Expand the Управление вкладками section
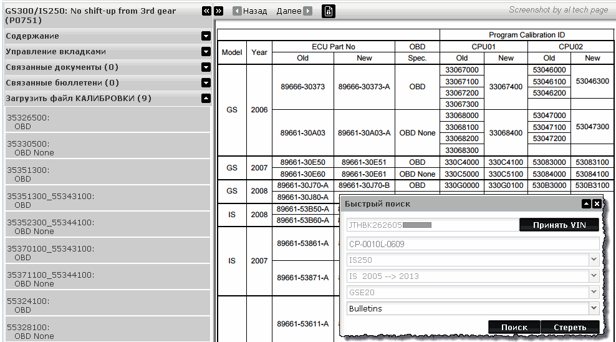 coord(206,52)
